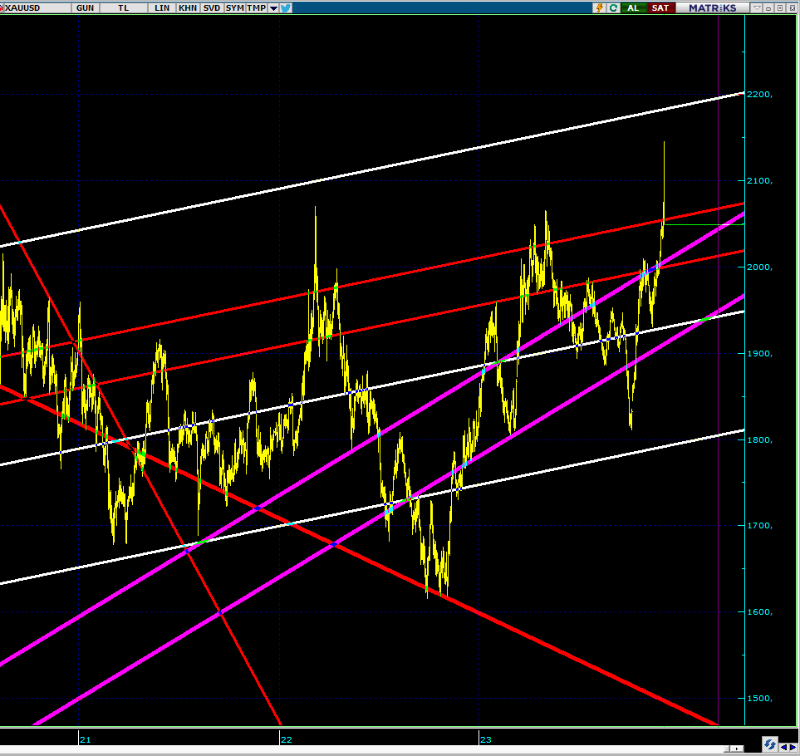Click the horizontal scrollbar thumb
Image resolution: width=800 pixels, height=756 pixels.
tap(729, 749)
